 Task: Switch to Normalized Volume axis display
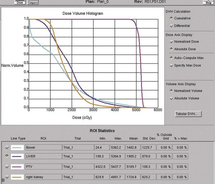[171, 91]
